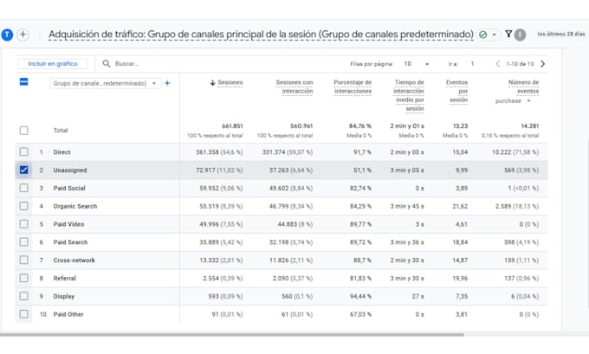Screen dimensions: 589x354
Task: Add a secondary dimension with plus icon
Action: 167,83
